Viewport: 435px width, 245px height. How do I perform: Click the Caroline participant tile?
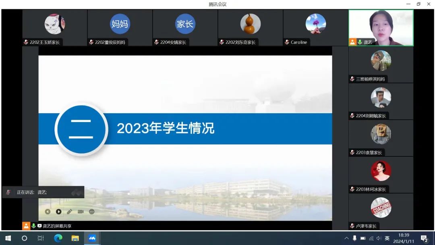tap(315, 27)
